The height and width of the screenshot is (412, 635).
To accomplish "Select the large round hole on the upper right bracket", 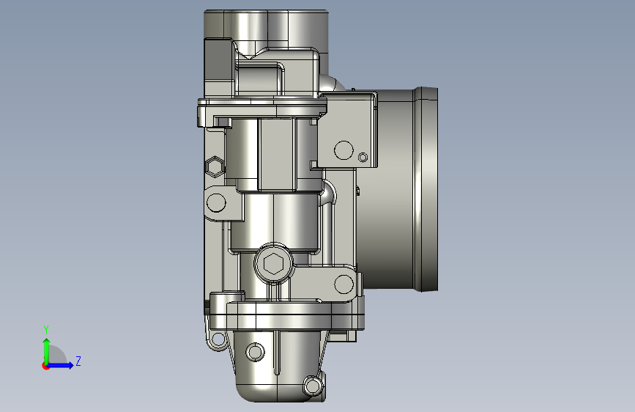I will (344, 150).
